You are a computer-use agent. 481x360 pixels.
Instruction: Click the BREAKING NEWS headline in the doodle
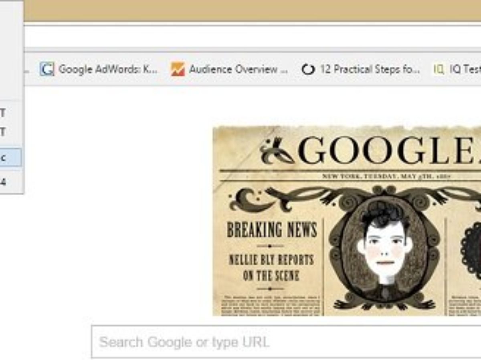(x=272, y=229)
